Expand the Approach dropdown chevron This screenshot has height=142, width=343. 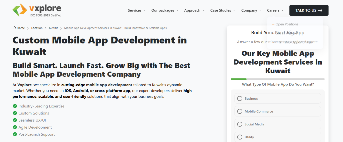[x=203, y=10]
